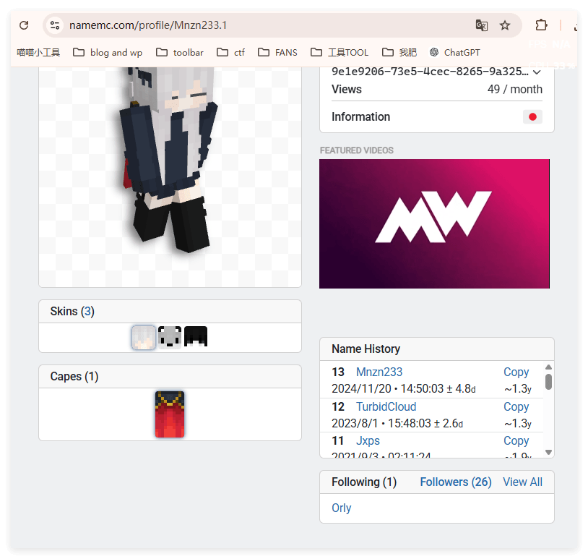
Task: Copy the Mnzn233 username
Action: [516, 372]
